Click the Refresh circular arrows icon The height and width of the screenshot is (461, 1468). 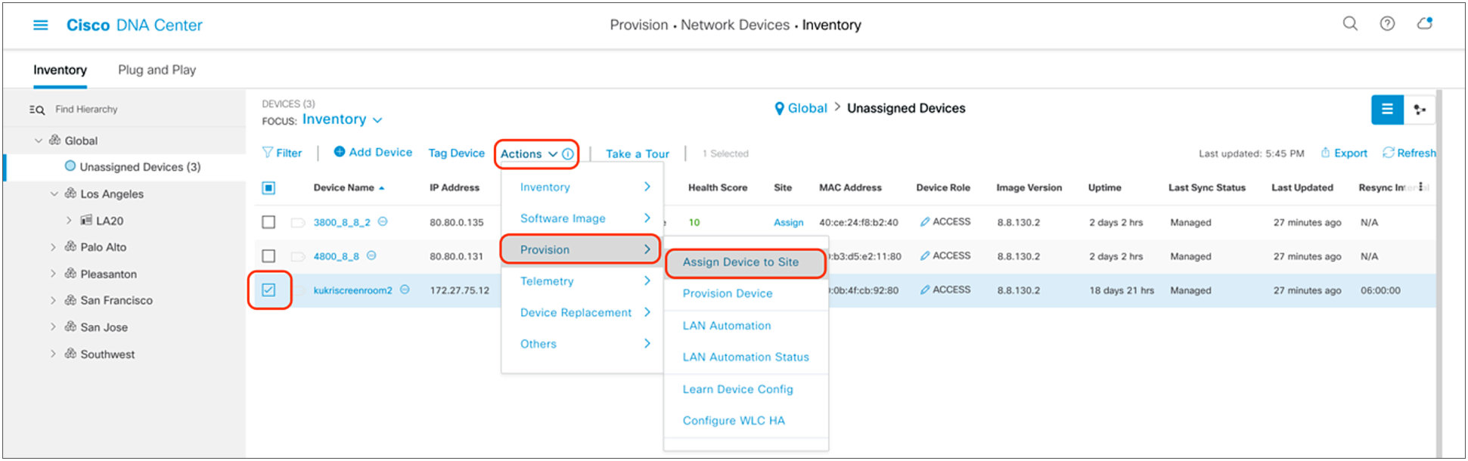1389,153
